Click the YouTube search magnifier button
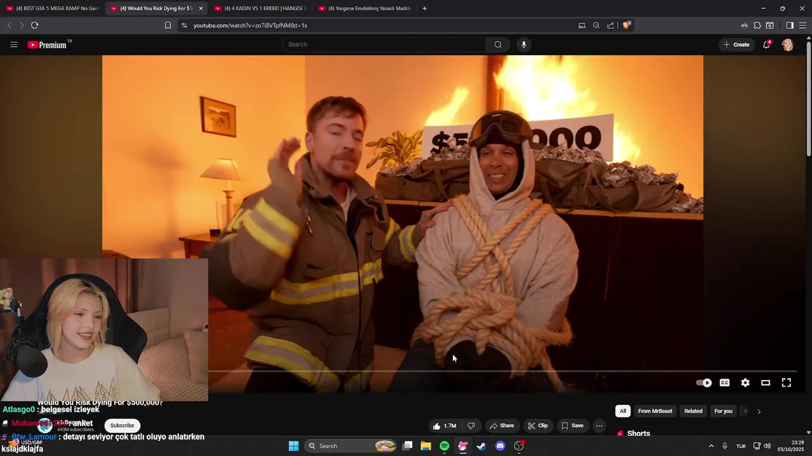812x456 pixels. pyautogui.click(x=498, y=44)
